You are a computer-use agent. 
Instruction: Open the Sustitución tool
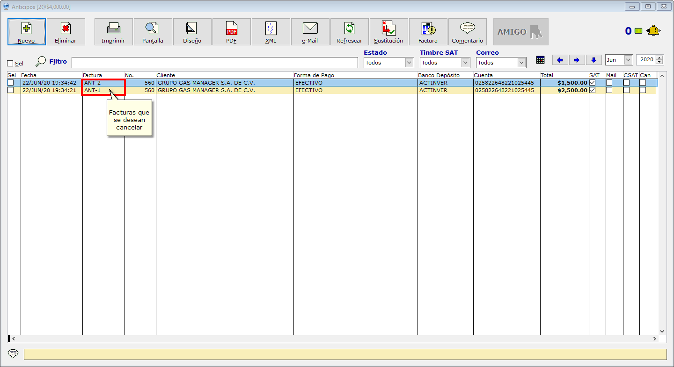(388, 29)
